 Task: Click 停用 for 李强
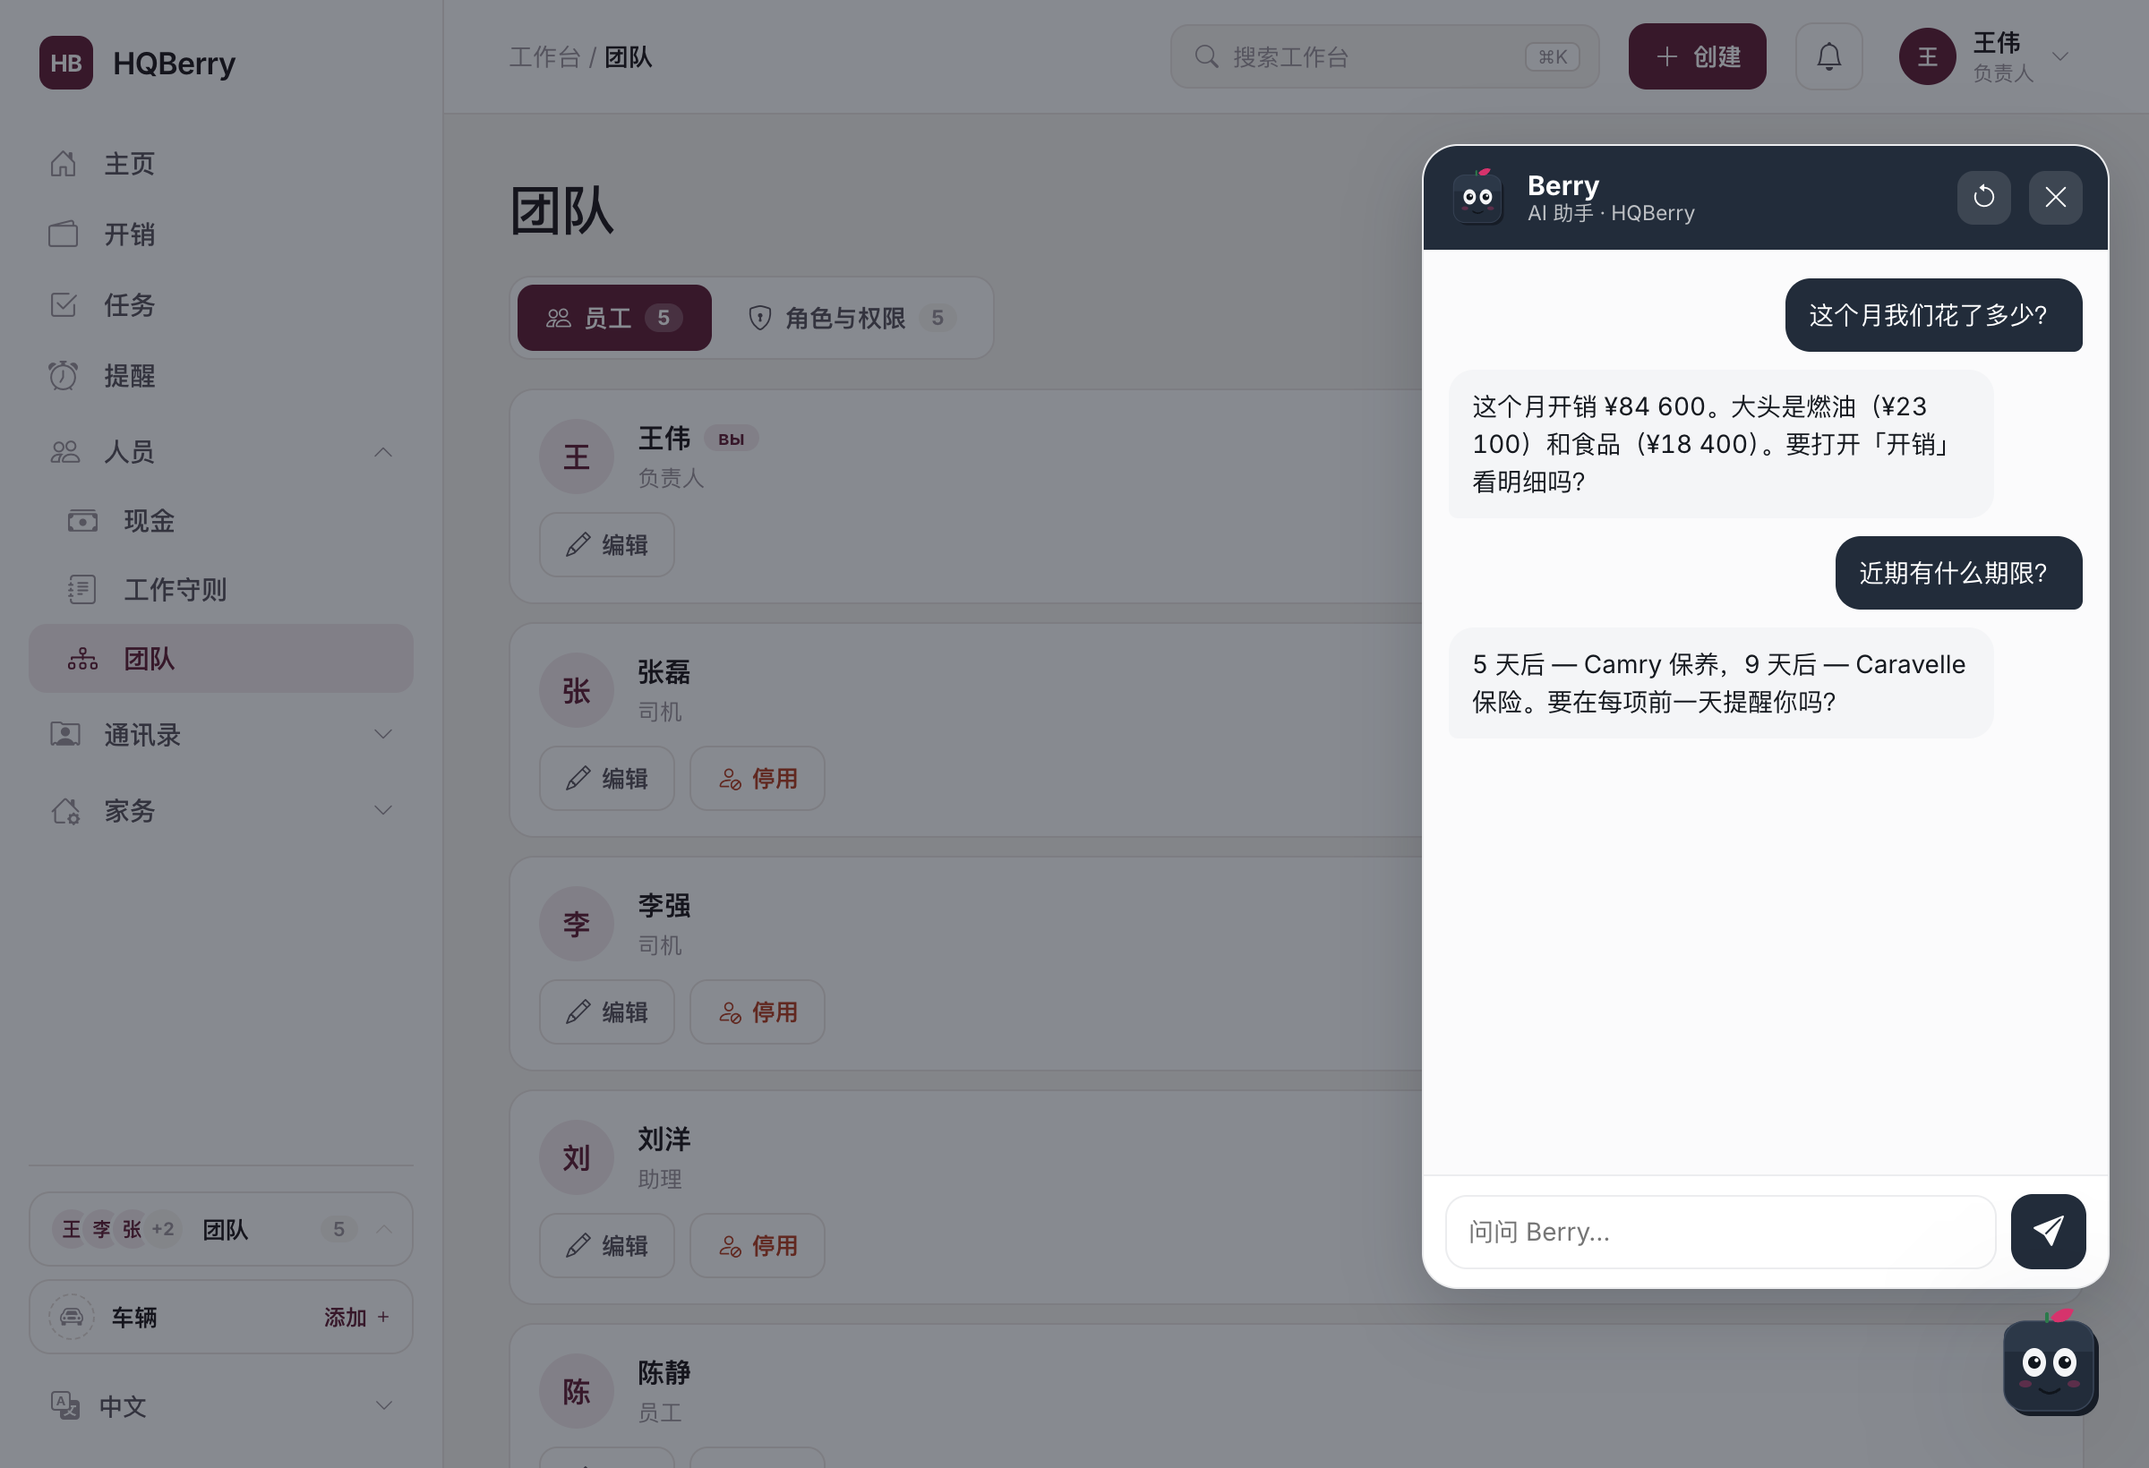click(x=758, y=1012)
